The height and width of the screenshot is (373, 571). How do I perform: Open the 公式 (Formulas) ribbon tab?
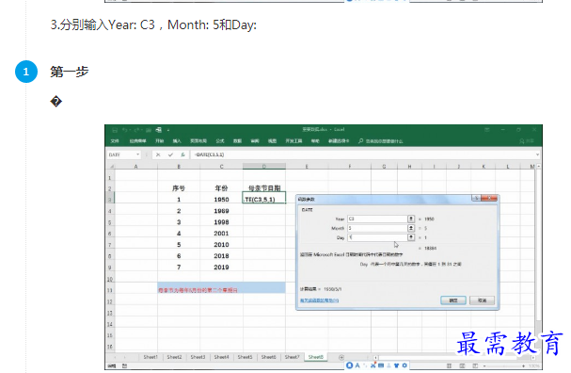click(220, 141)
